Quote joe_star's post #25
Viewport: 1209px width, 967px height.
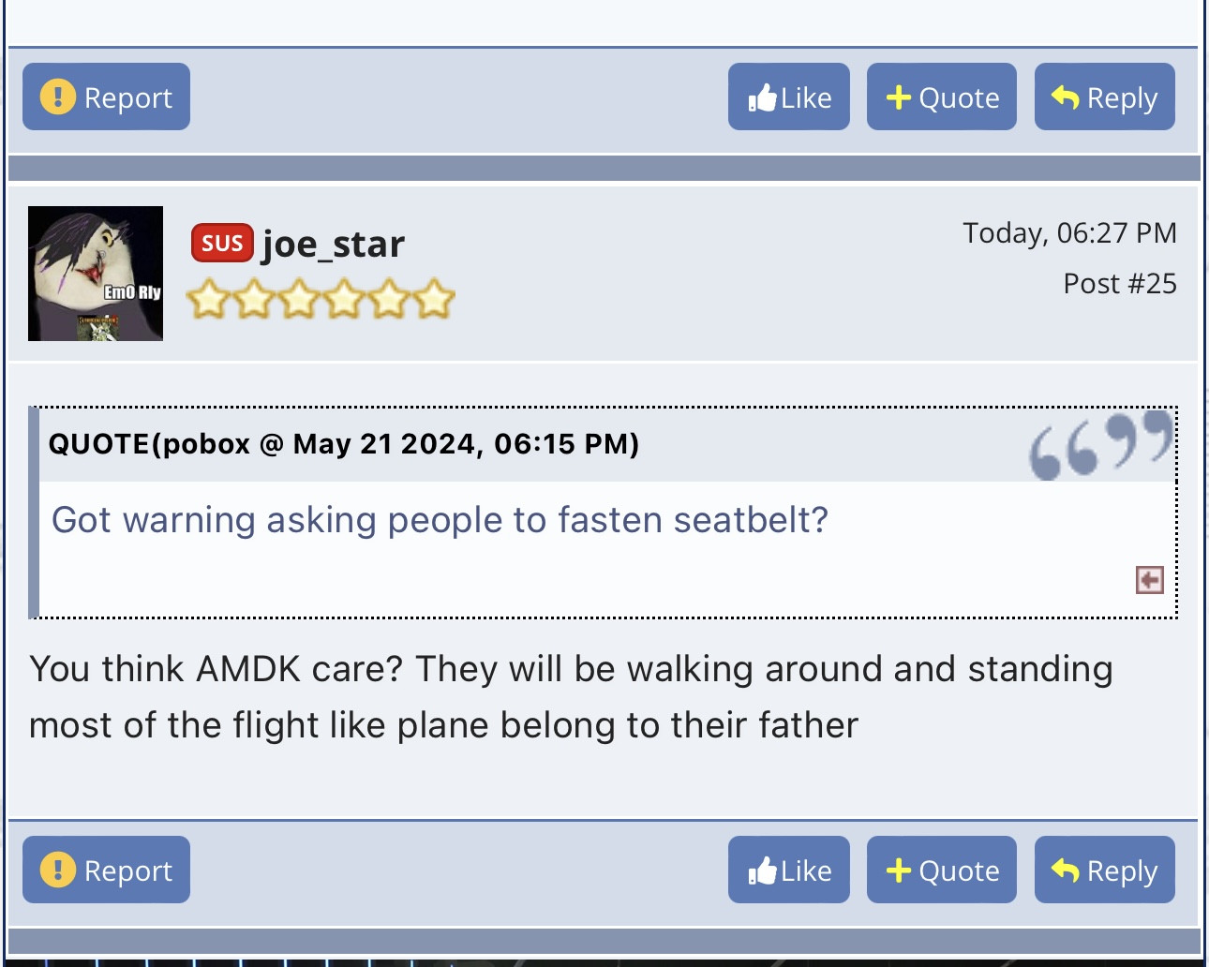tap(942, 870)
